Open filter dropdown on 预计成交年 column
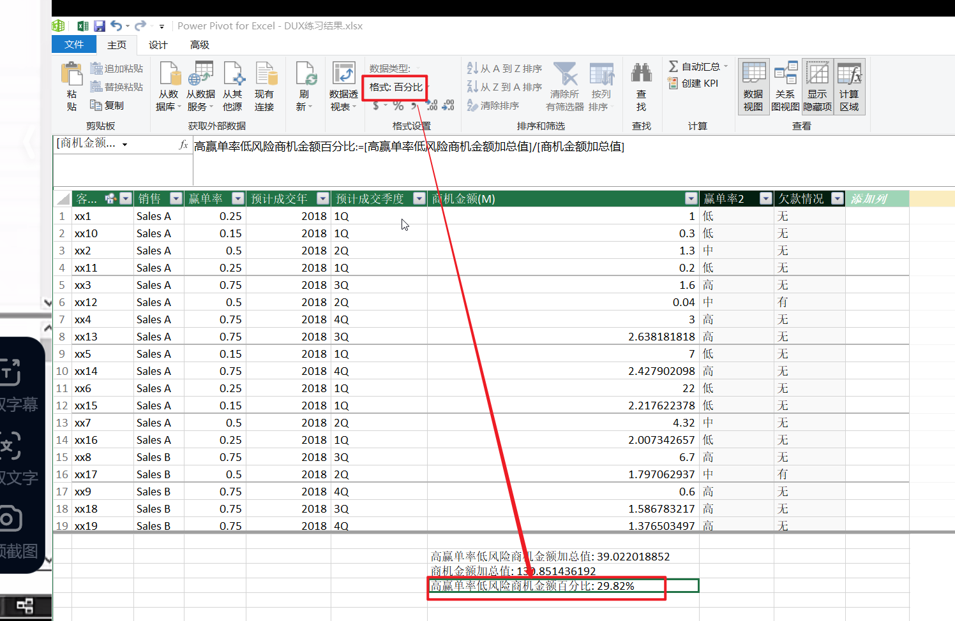Viewport: 955px width, 621px height. click(323, 199)
